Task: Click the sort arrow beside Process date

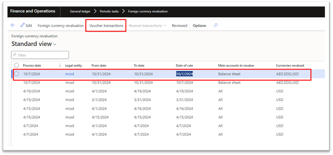Action: point(60,65)
